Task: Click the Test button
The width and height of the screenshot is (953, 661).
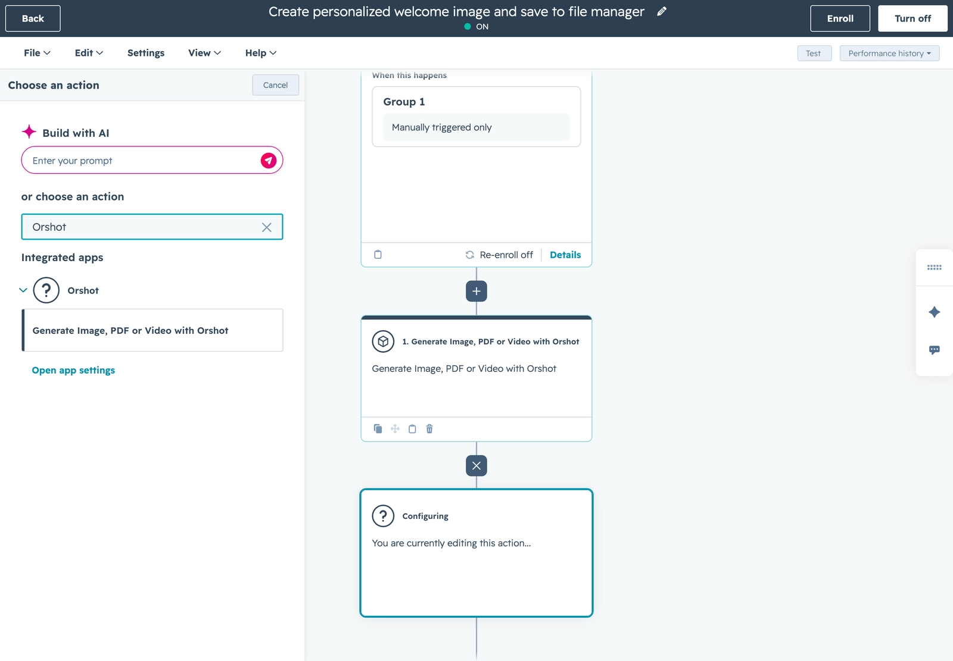Action: tap(814, 54)
